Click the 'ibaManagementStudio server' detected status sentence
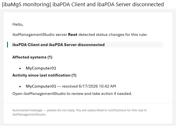 coord(80,34)
